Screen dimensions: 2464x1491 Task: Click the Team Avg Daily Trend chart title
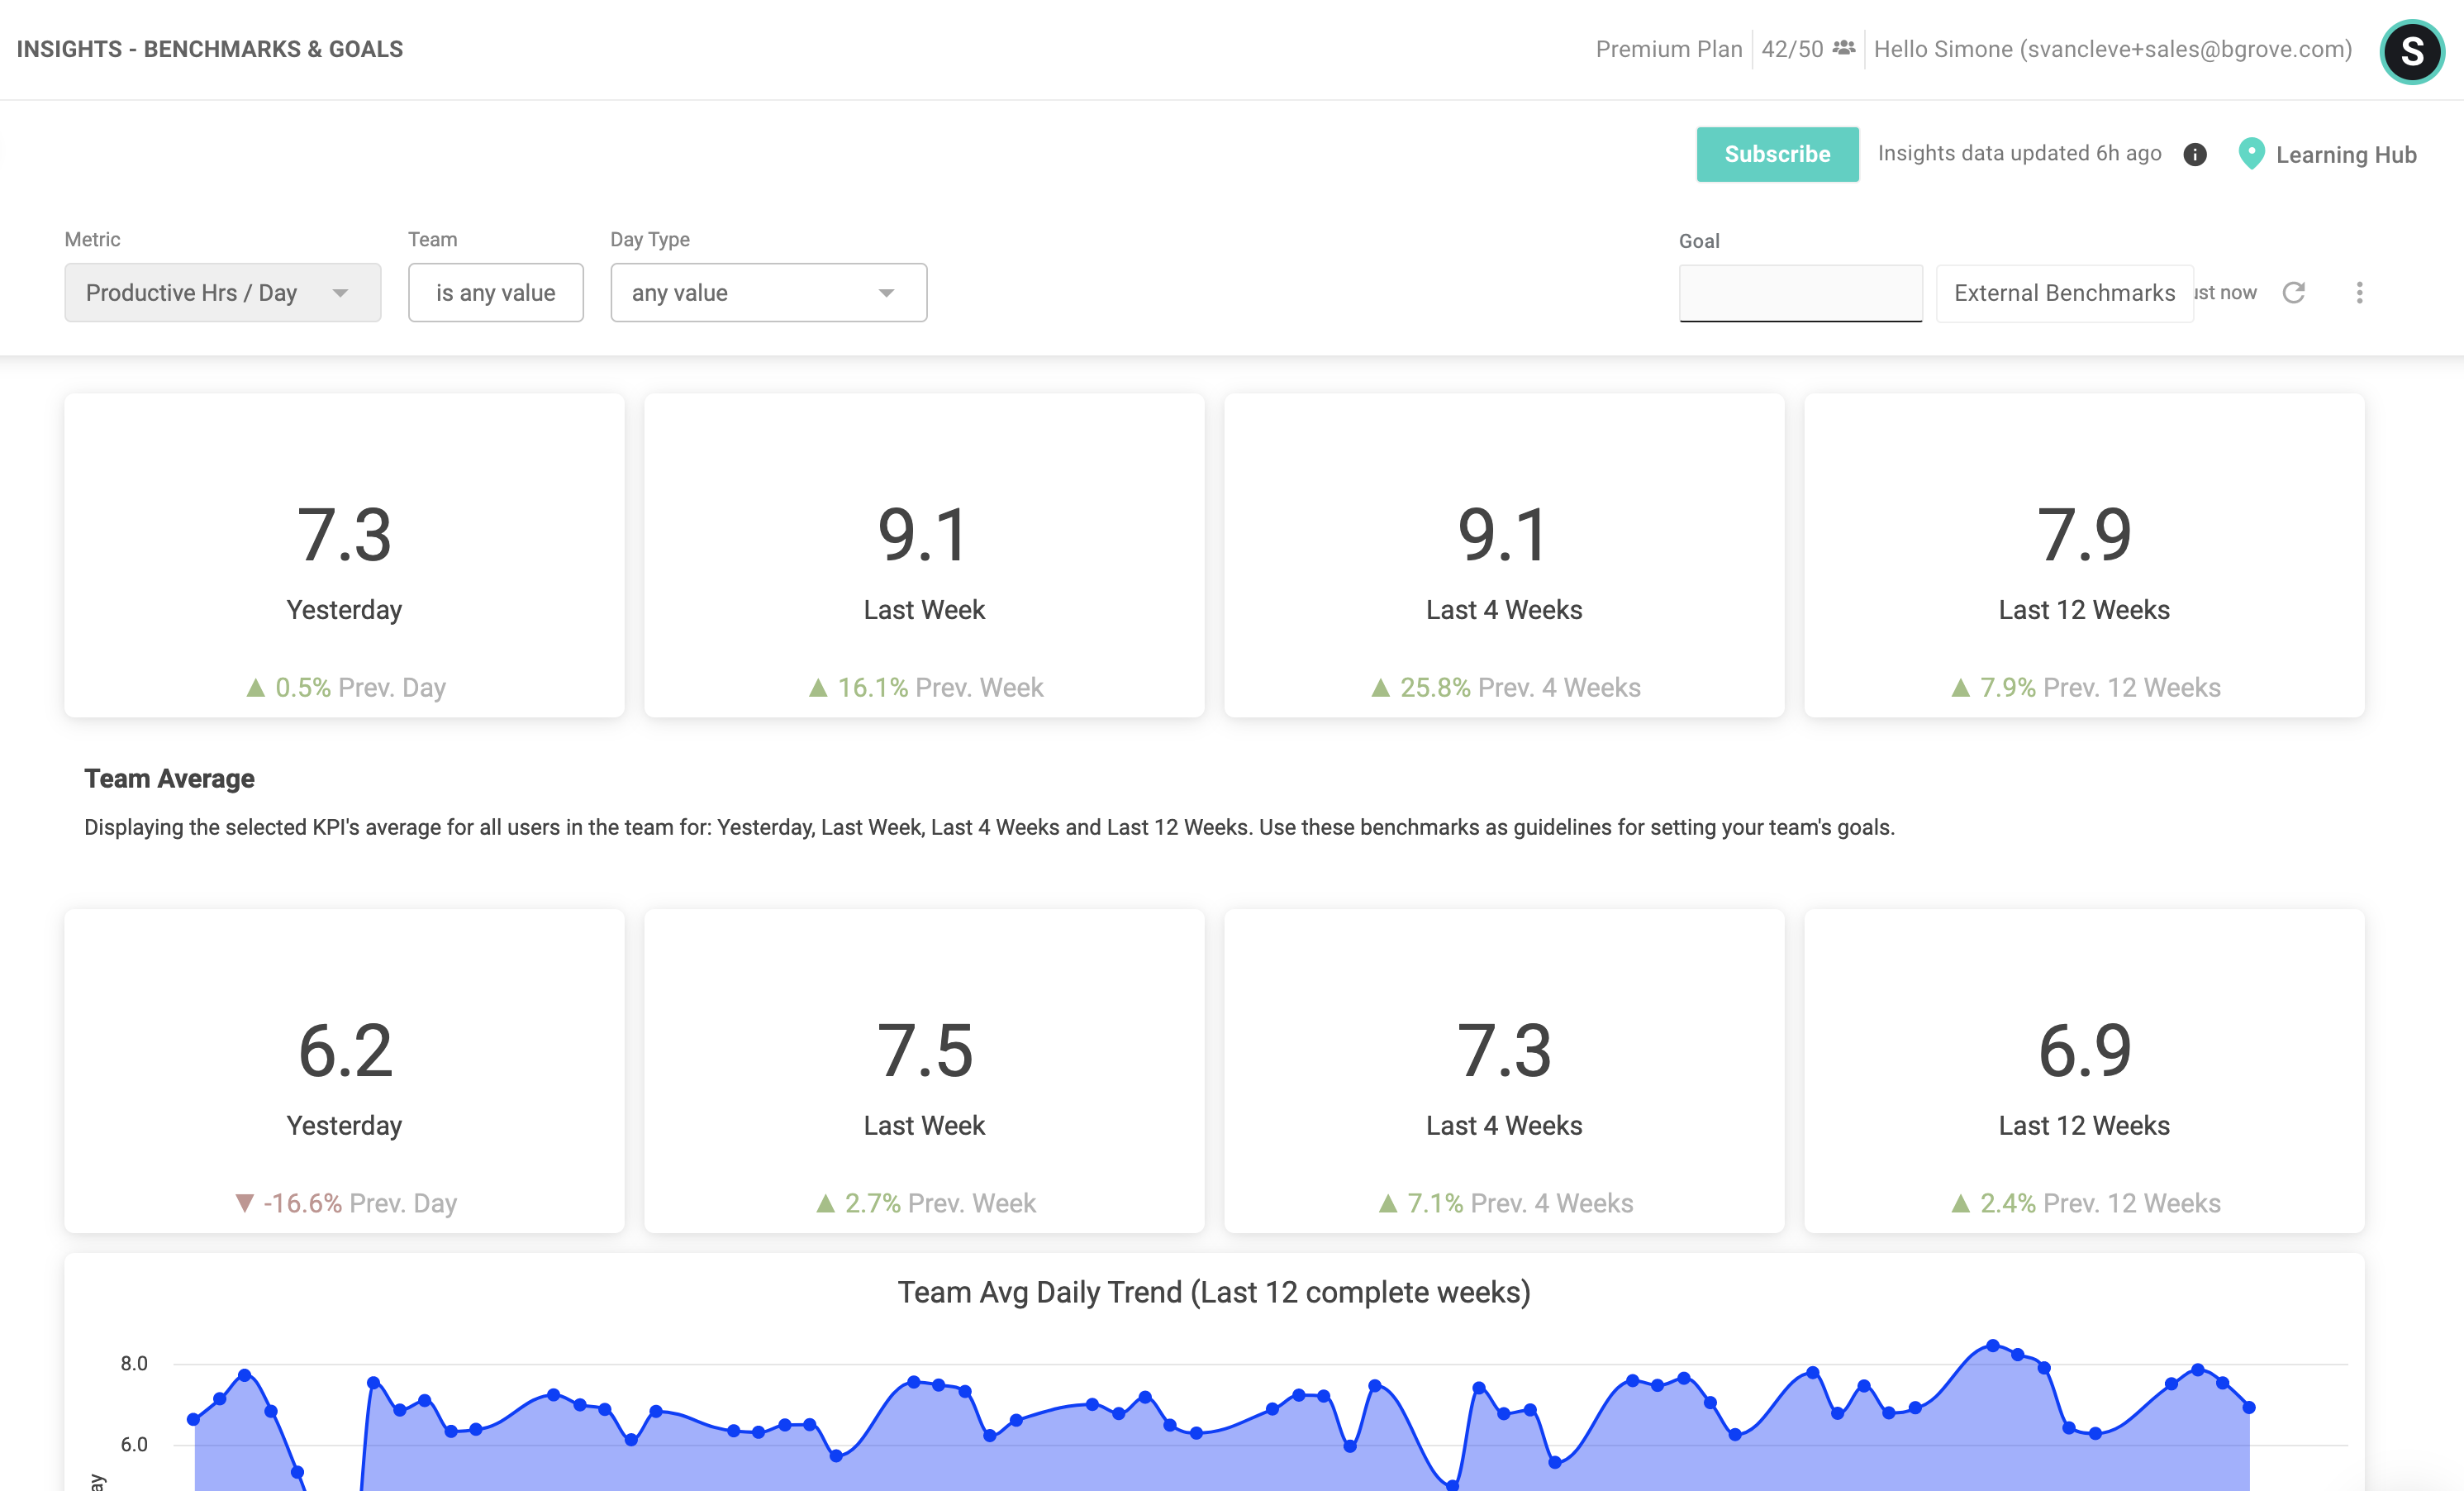tap(1214, 1292)
